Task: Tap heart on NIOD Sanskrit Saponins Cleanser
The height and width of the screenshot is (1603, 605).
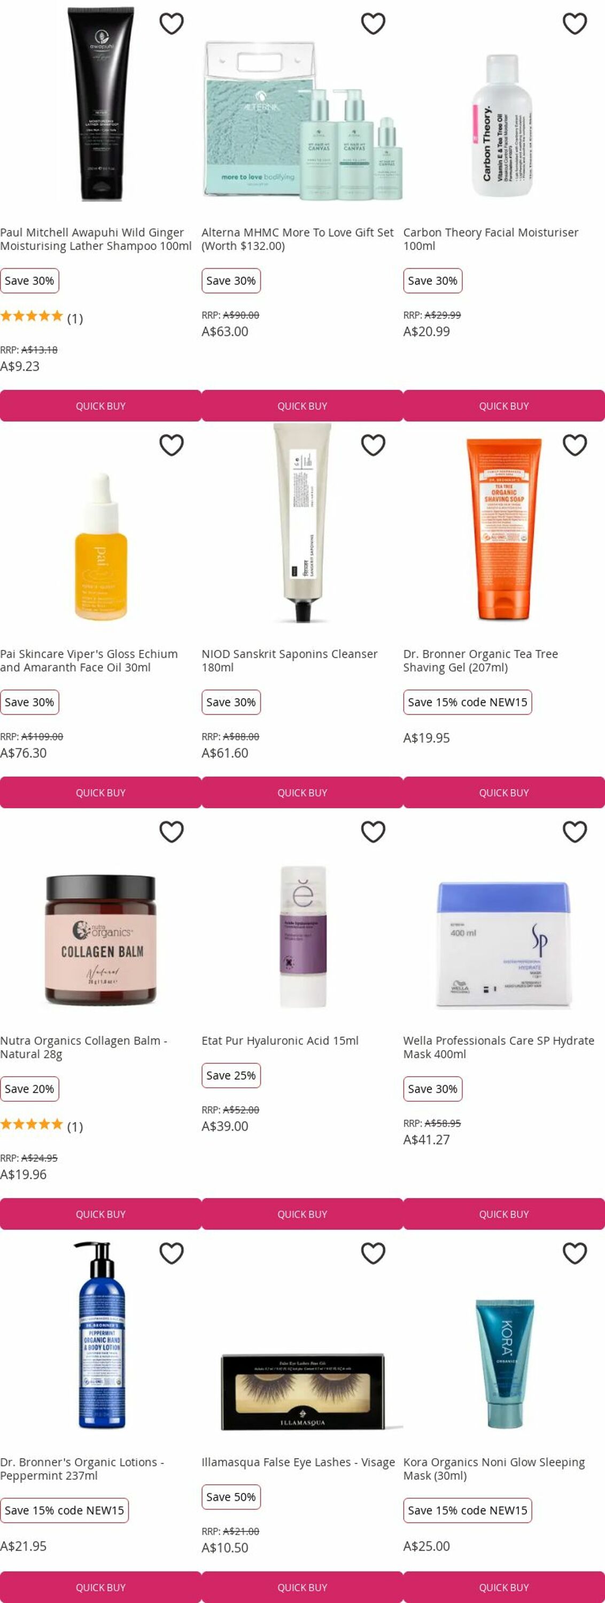Action: pos(373,445)
